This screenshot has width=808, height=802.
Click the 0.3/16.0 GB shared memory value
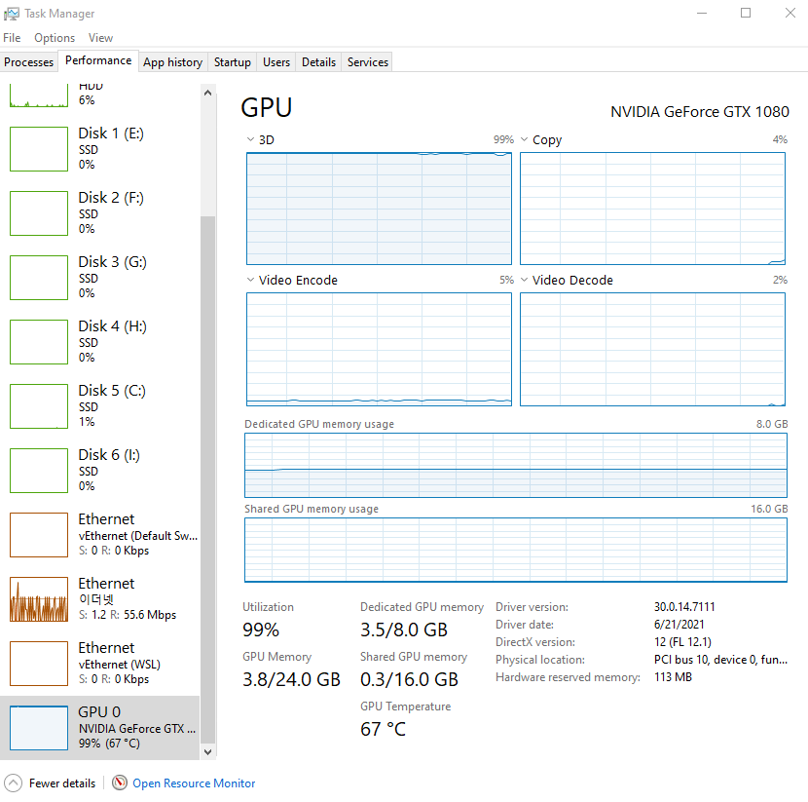point(409,679)
